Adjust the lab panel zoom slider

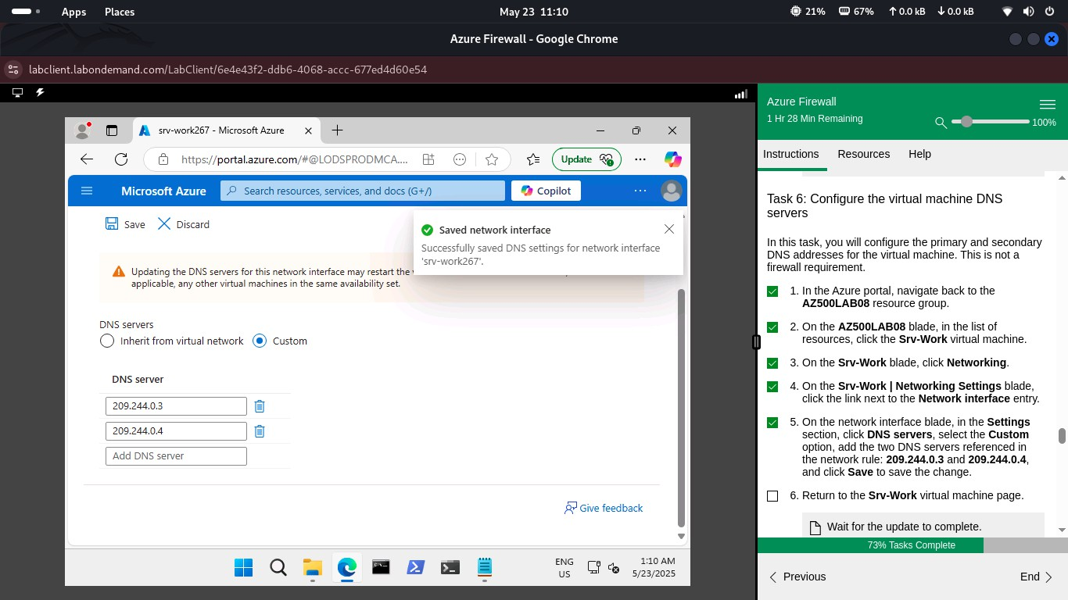[967, 122]
